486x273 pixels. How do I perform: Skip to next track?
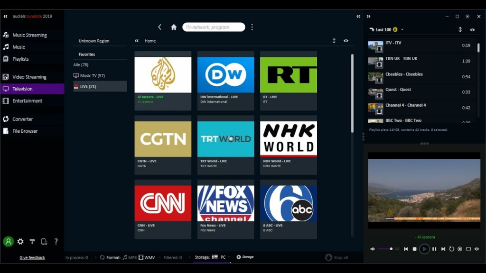[x=443, y=249]
